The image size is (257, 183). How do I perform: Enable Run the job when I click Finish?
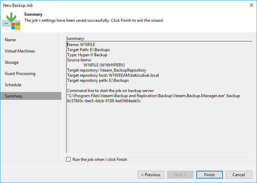69,159
